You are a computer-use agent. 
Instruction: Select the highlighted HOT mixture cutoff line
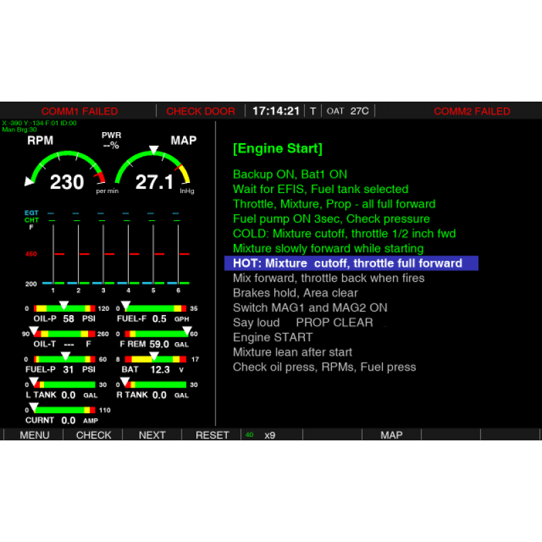pos(353,263)
